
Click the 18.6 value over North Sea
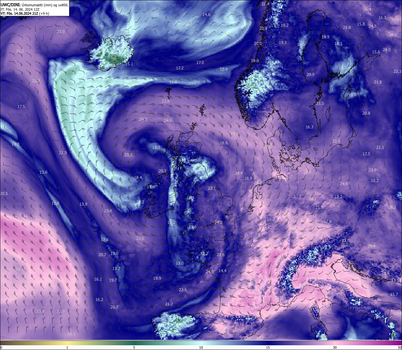224,143
